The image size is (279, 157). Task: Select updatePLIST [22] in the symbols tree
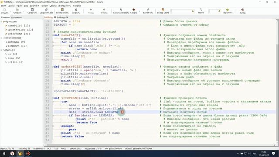coord(20,30)
